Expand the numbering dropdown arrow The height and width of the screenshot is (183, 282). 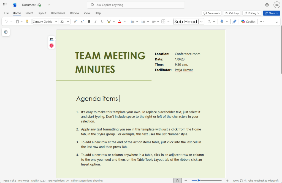tap(148, 21)
